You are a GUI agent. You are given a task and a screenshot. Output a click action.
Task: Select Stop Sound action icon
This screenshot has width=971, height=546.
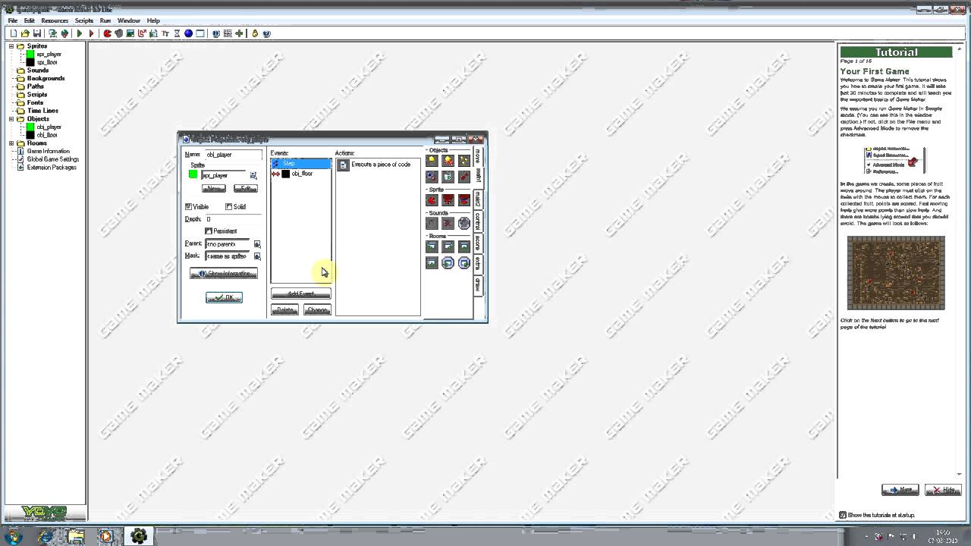click(x=448, y=223)
